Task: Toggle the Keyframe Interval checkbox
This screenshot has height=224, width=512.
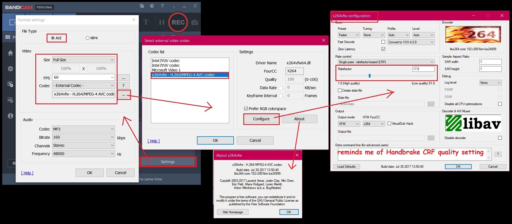Action: (281, 96)
